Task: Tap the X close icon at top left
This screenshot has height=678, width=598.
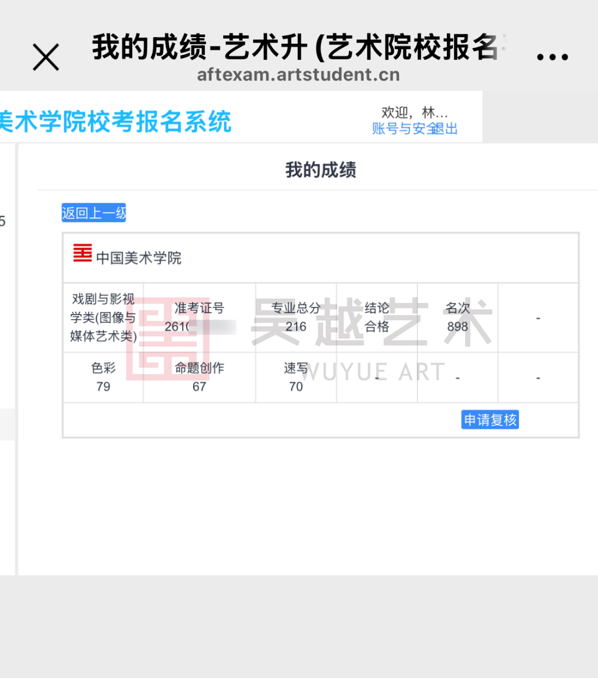Action: [45, 55]
